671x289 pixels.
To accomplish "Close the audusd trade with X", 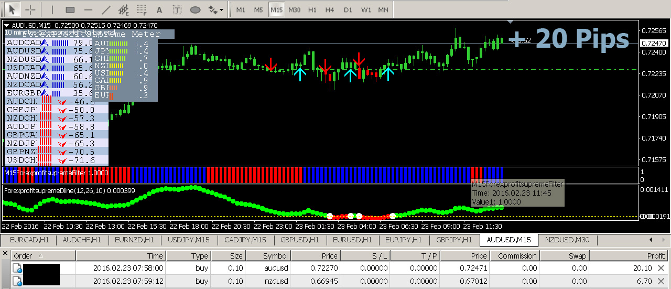I will 661,268.
